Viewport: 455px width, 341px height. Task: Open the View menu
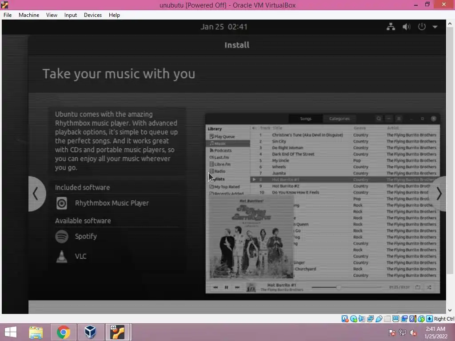[52, 15]
